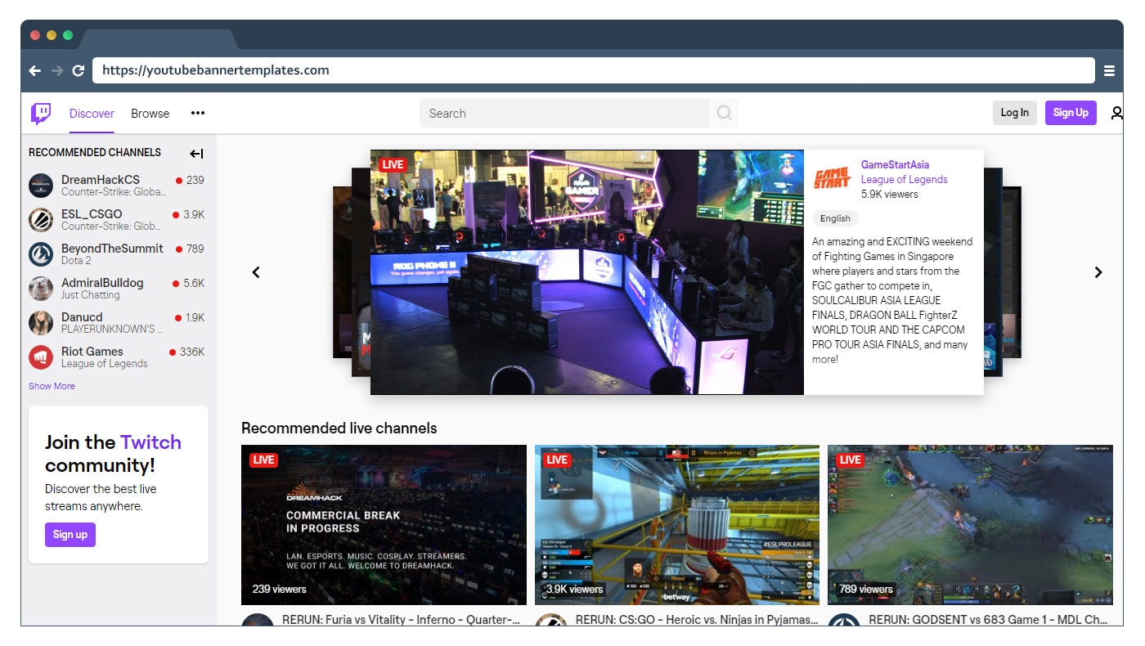
Task: Click the English language tag
Action: [835, 218]
